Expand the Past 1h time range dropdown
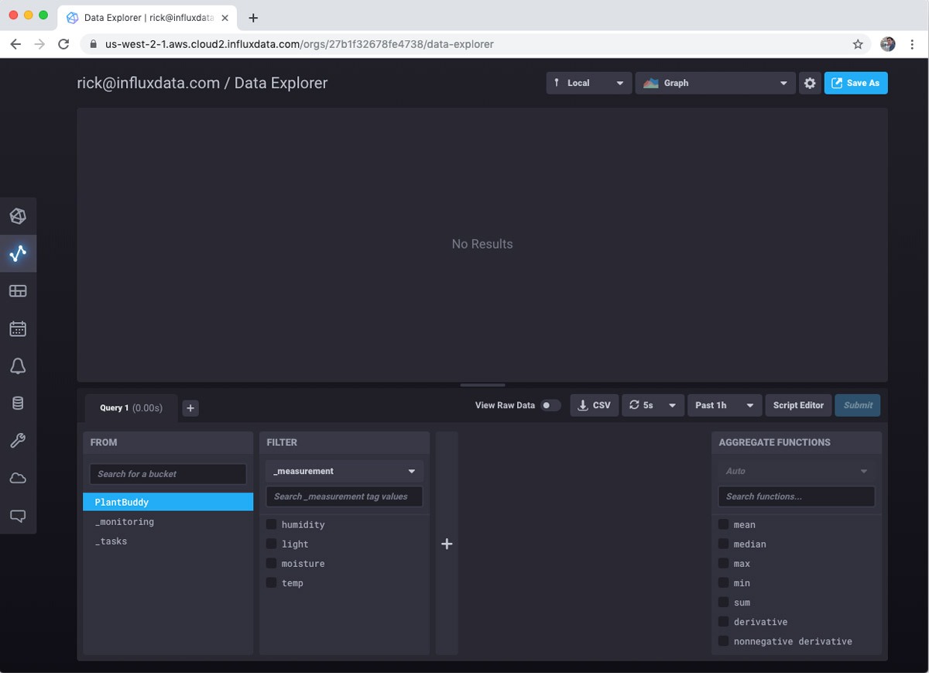Image resolution: width=929 pixels, height=673 pixels. click(x=724, y=405)
